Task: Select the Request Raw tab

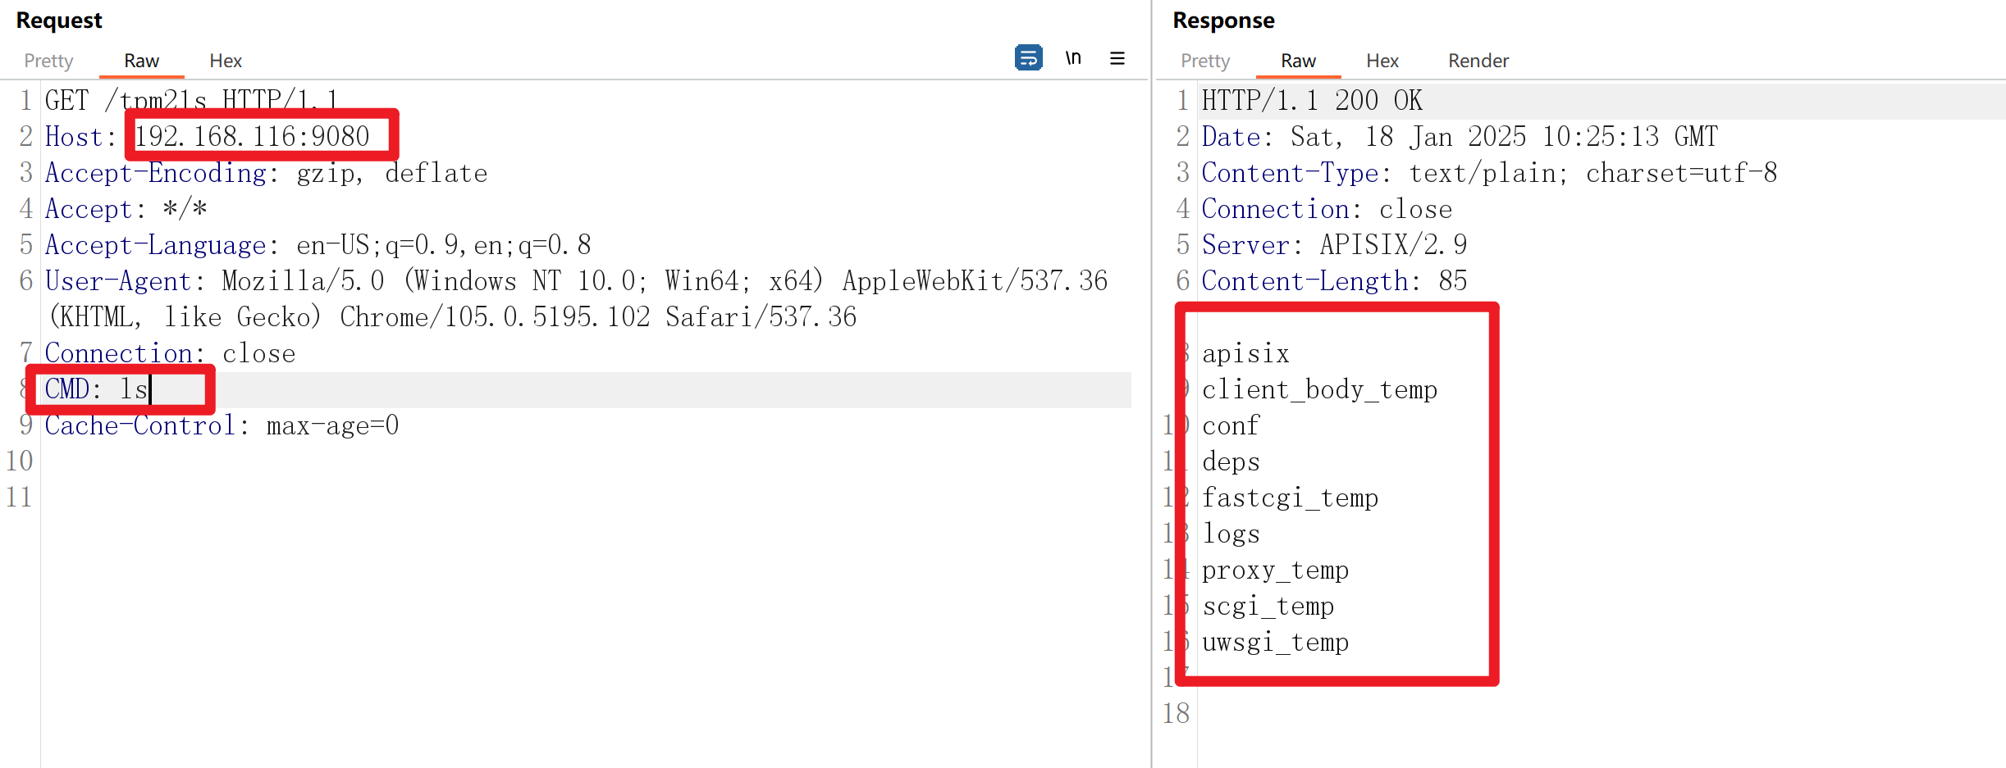Action: (141, 61)
